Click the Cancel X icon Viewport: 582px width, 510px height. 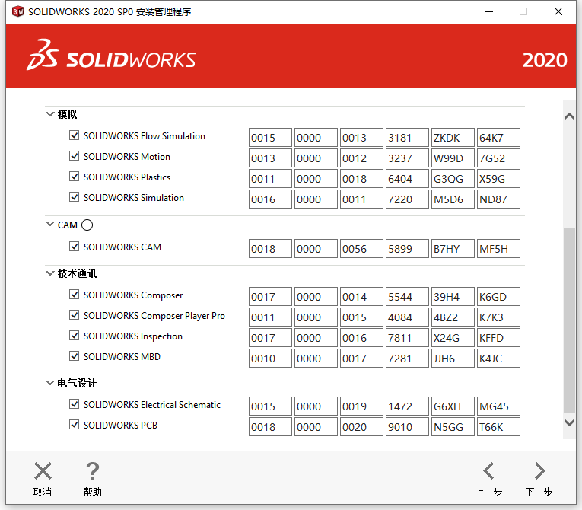(x=43, y=471)
